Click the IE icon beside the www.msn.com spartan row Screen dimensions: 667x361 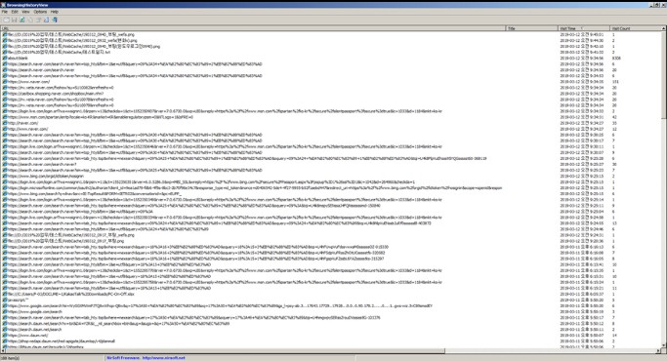click(x=5, y=117)
